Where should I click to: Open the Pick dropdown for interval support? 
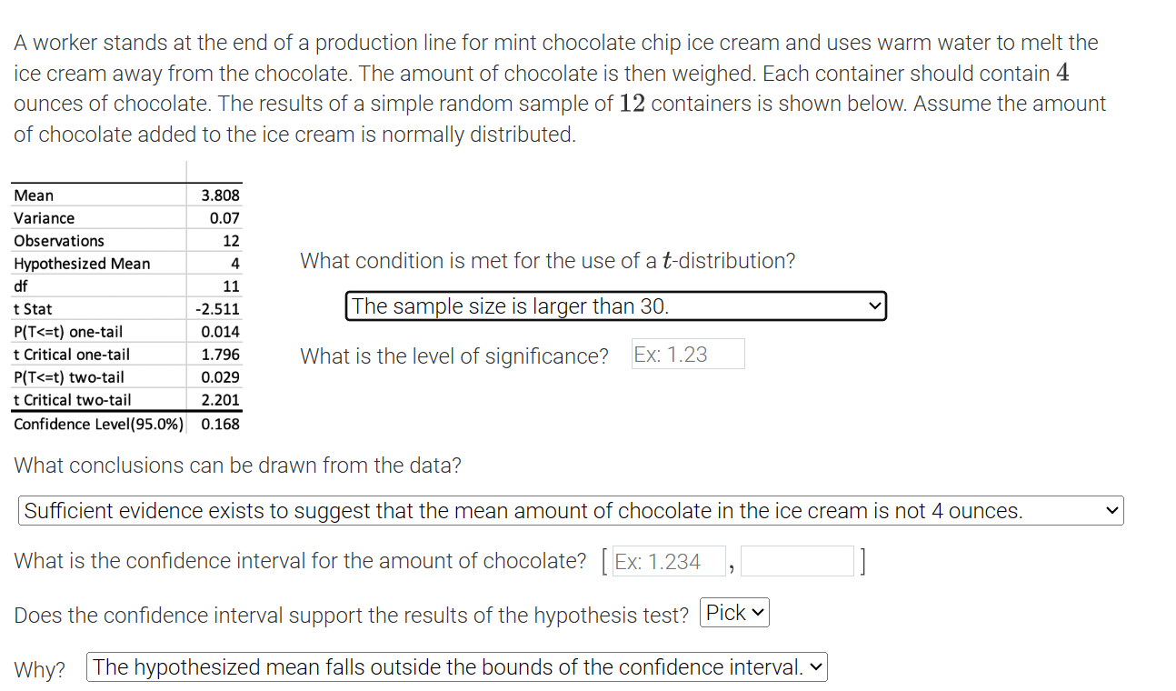[736, 614]
